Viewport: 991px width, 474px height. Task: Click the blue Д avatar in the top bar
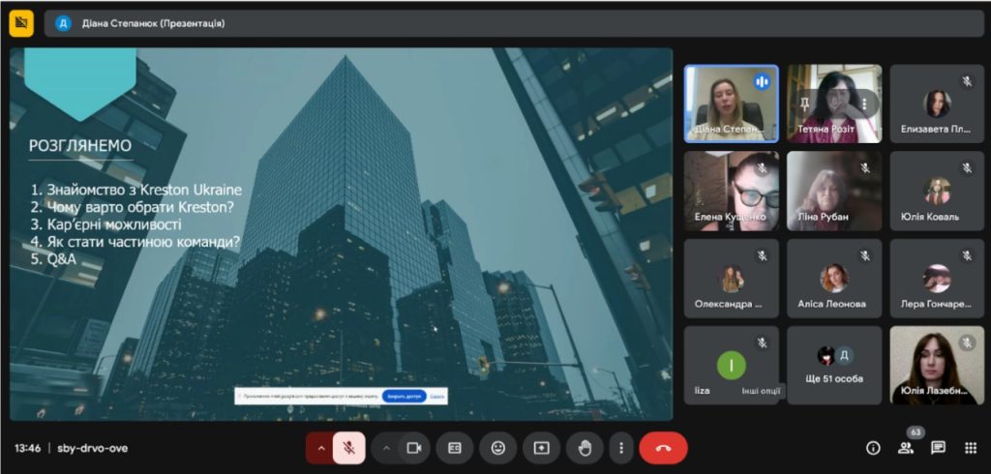(x=63, y=23)
